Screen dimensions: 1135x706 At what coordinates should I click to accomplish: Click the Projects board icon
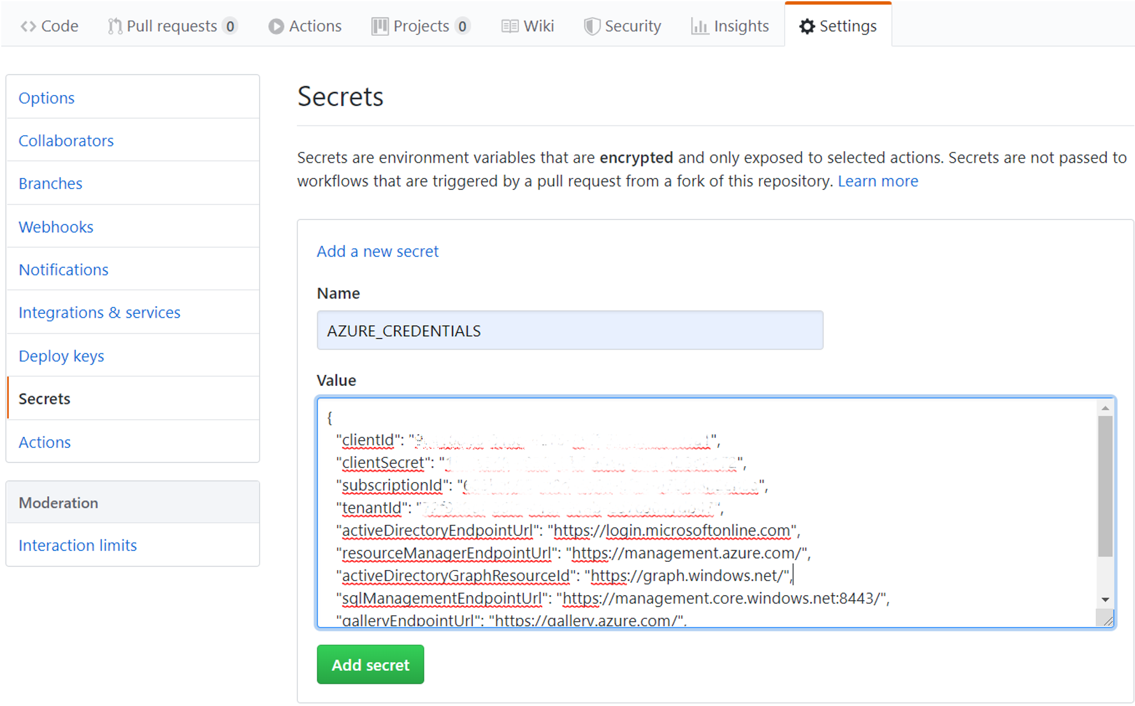coord(380,26)
